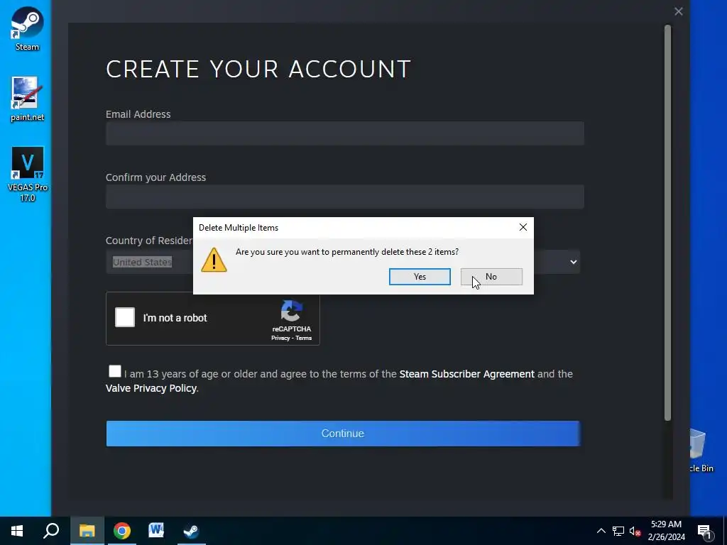This screenshot has width=727, height=545.
Task: Open the Windows Start menu
Action: [x=17, y=531]
